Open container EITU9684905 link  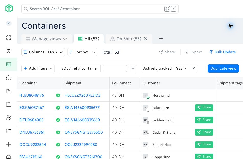point(31,120)
